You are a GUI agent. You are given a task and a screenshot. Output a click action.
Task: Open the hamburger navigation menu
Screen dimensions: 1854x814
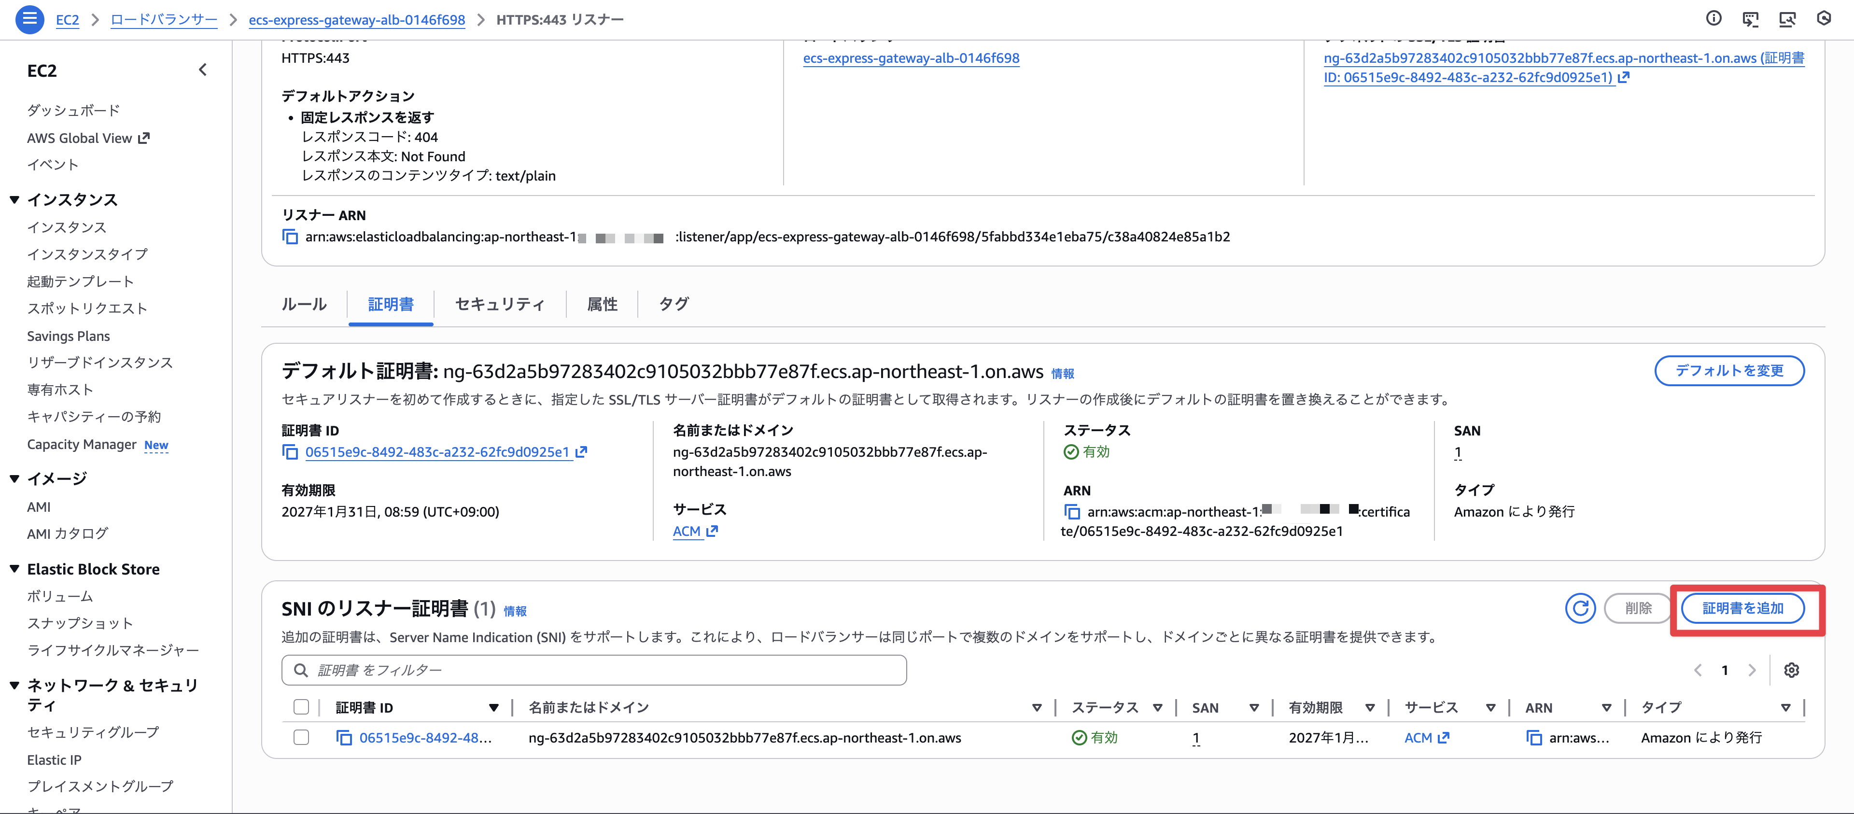(29, 19)
